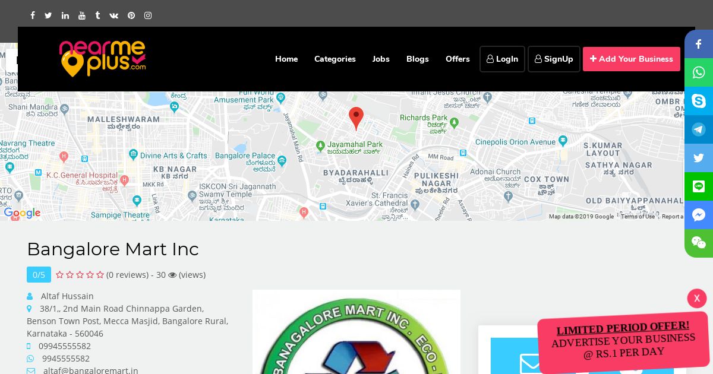Click Divine Arts & Crafts map marker
The height and width of the screenshot is (374, 713).
133,156
